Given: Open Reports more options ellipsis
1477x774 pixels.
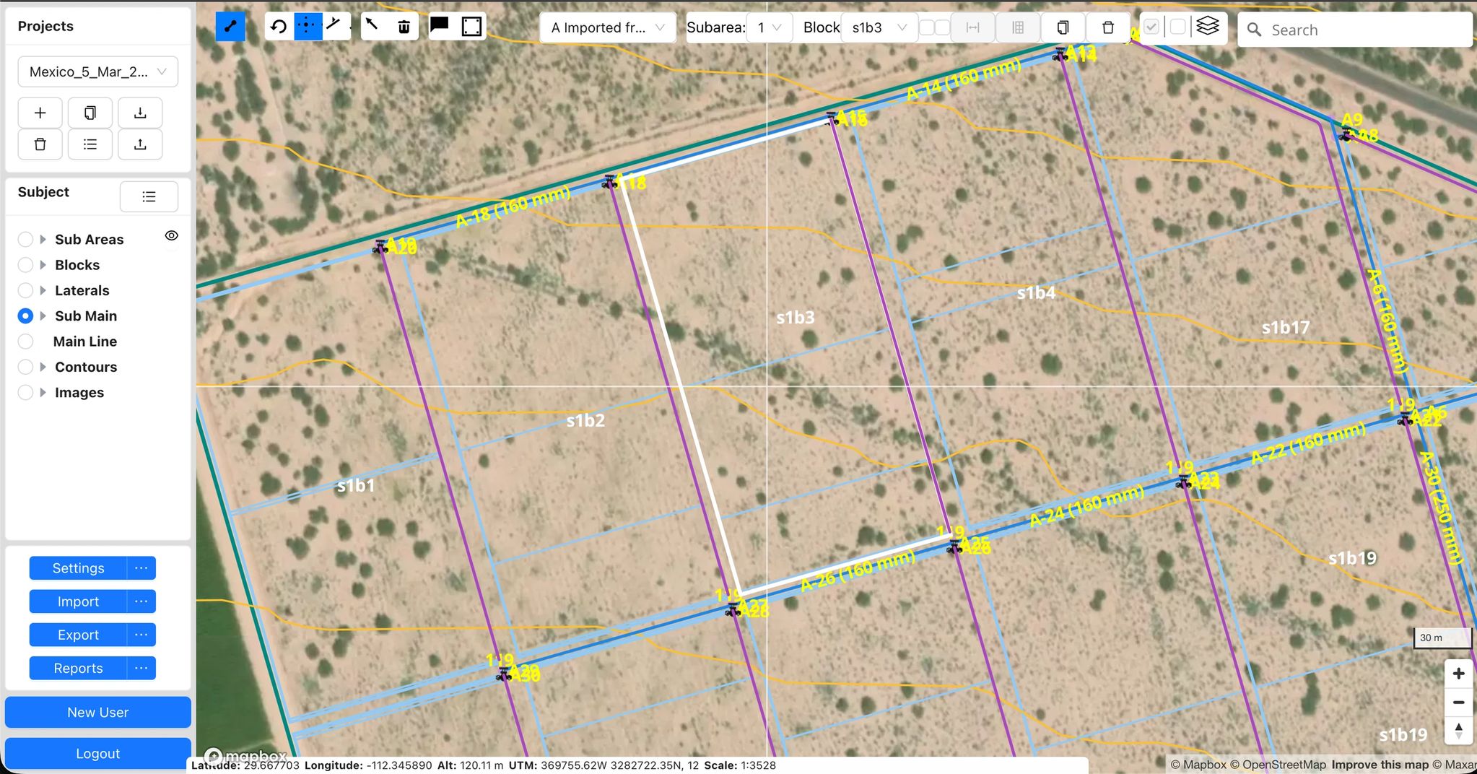Looking at the screenshot, I should pos(141,669).
